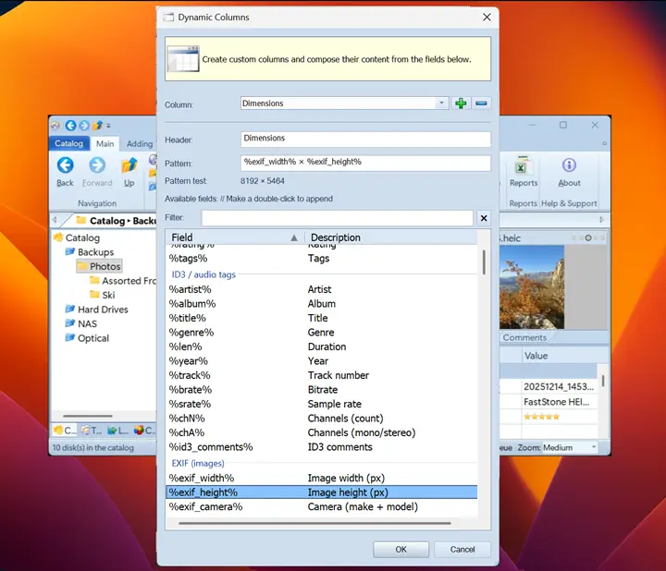Image resolution: width=666 pixels, height=571 pixels.
Task: Switch to Adding ribbon tab
Action: coord(140,144)
